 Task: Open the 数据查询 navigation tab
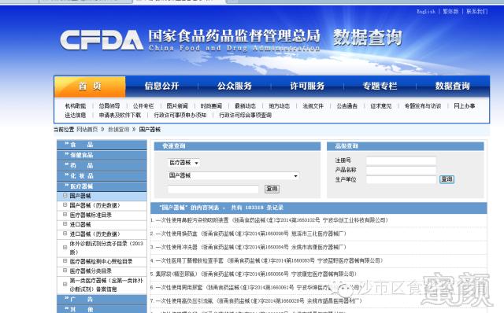(x=453, y=86)
